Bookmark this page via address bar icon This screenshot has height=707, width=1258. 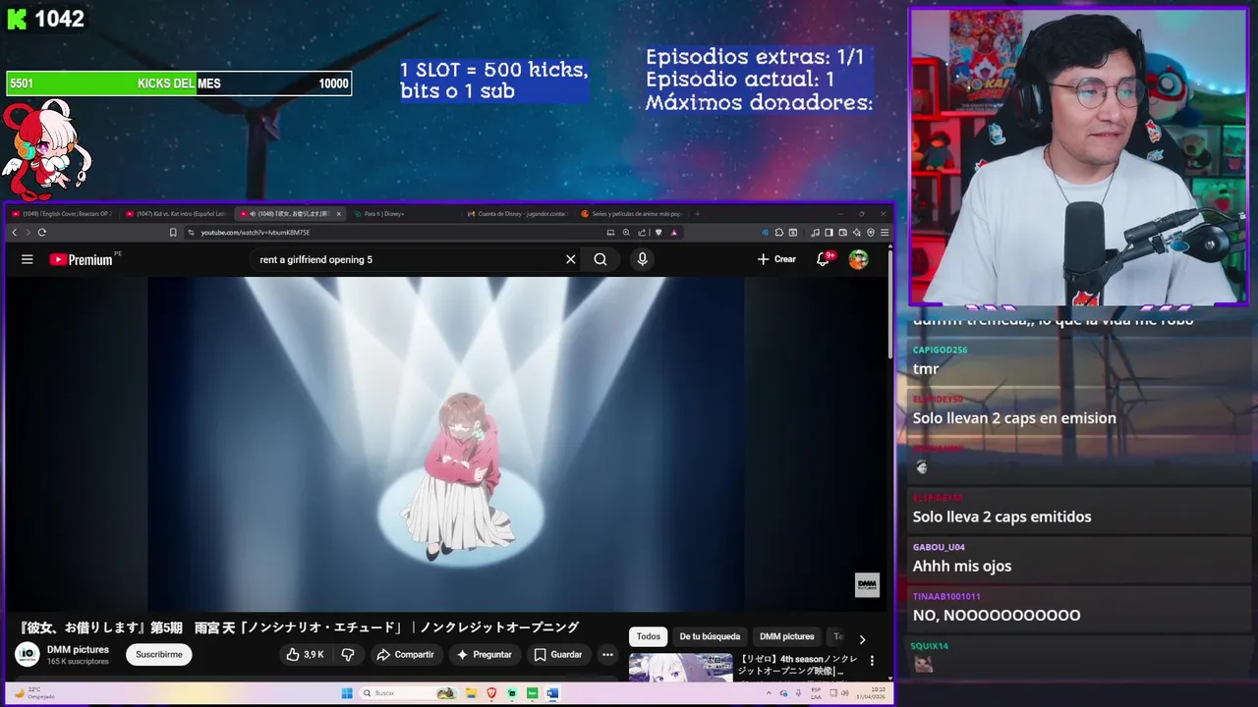(173, 233)
